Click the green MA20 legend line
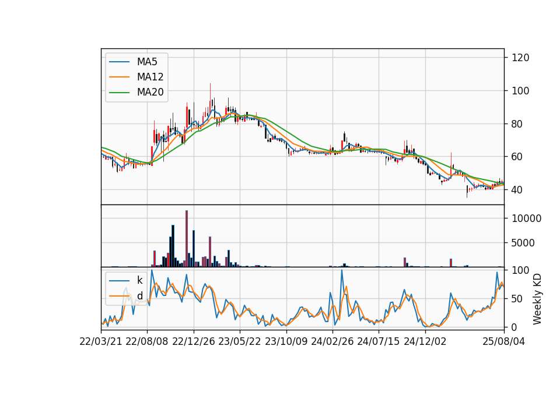 (x=119, y=93)
